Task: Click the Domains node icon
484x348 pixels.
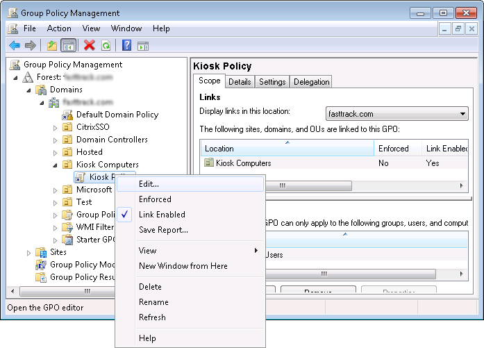Action: click(x=41, y=90)
